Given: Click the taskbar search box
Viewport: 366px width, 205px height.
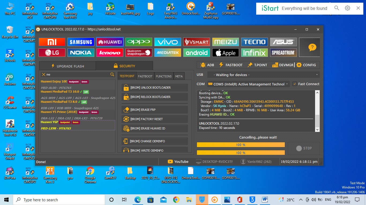Looking at the screenshot, I should (59, 200).
